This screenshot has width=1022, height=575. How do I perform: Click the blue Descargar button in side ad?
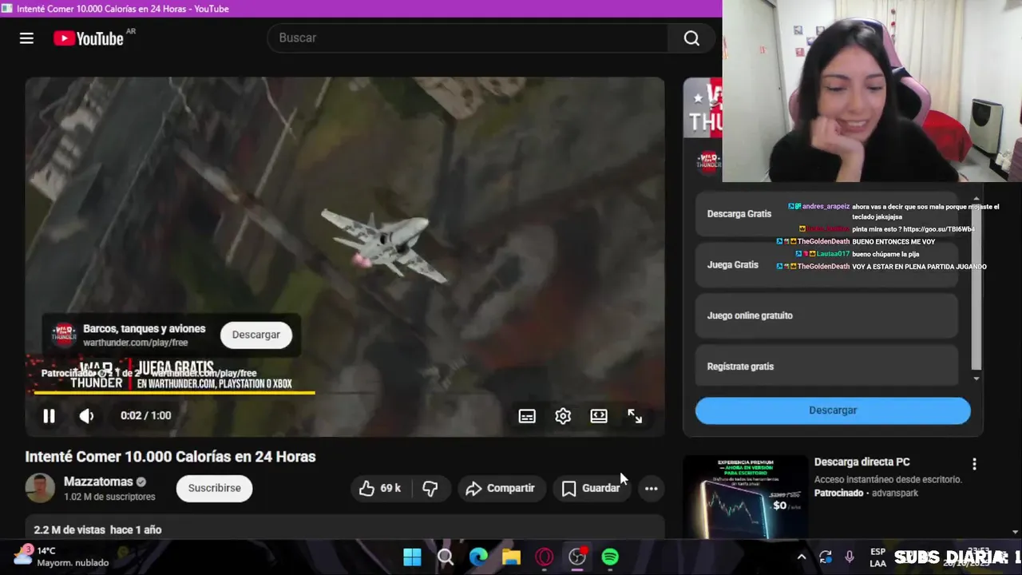coord(833,410)
